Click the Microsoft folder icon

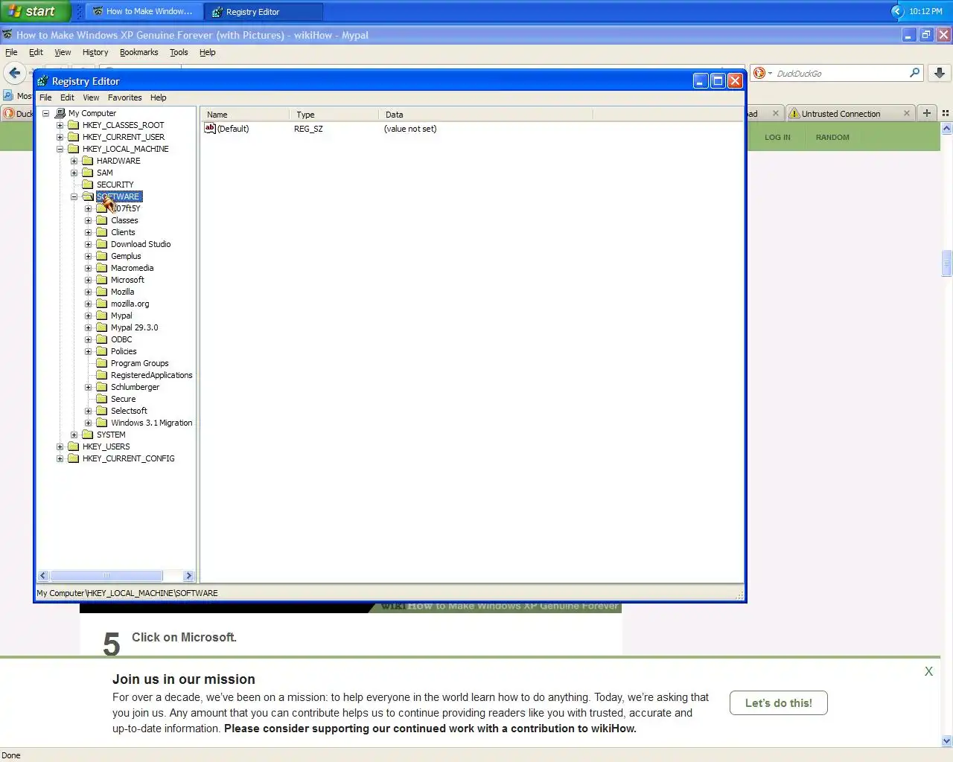[x=102, y=280]
